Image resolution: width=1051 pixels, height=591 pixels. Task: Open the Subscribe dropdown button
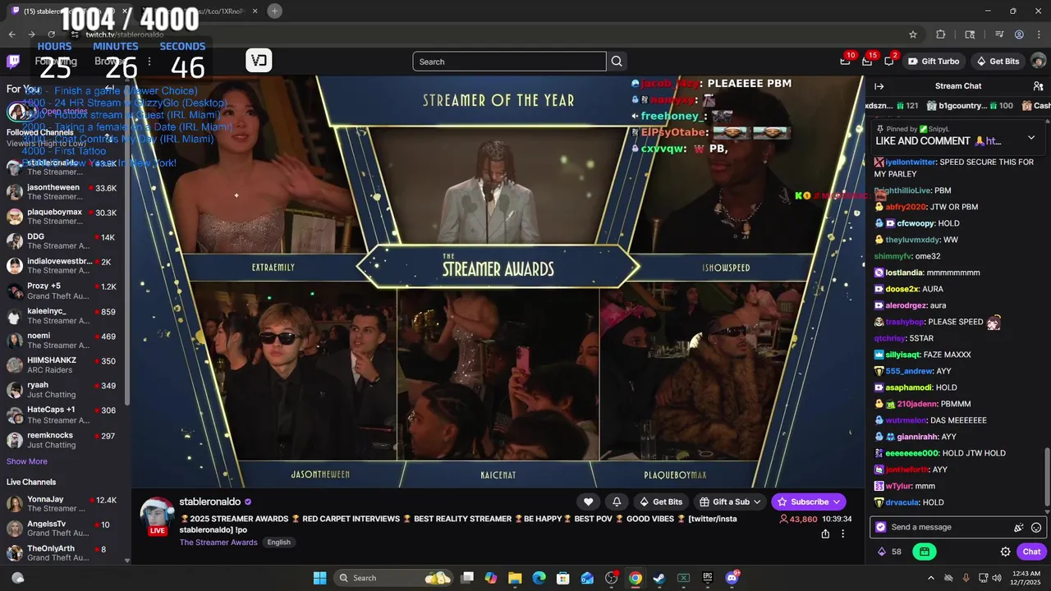[809, 502]
